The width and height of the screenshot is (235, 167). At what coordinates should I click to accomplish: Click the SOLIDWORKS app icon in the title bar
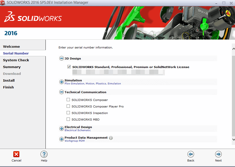[x=2, y=3]
